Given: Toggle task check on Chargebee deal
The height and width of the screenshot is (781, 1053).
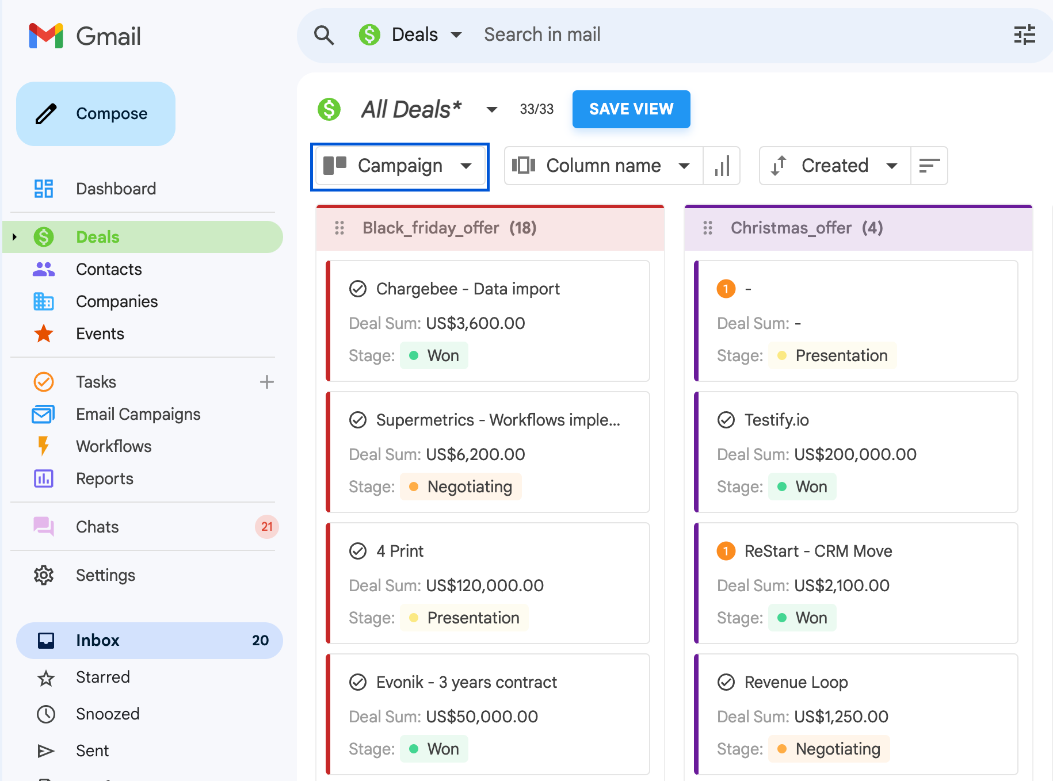Looking at the screenshot, I should point(358,289).
